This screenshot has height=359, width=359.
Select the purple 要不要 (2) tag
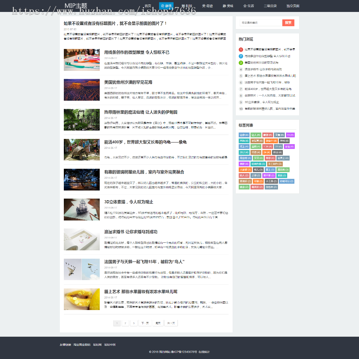point(268,176)
